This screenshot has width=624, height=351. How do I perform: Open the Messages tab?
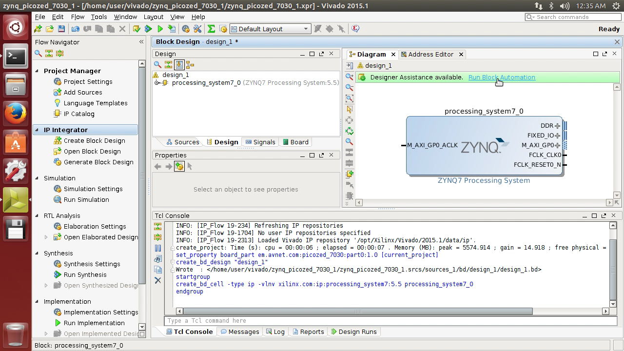click(x=240, y=331)
